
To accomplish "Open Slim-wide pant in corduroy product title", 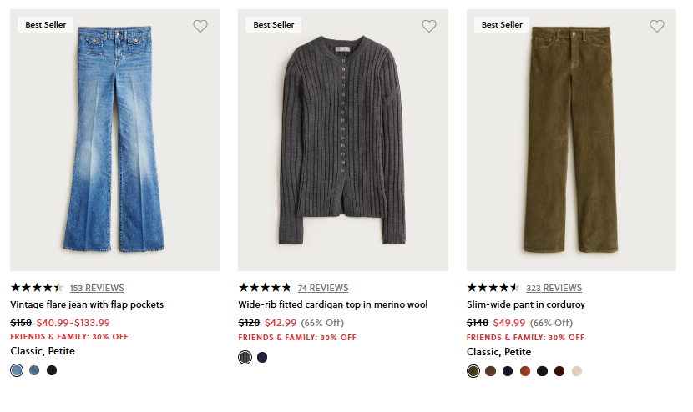I will [x=526, y=304].
